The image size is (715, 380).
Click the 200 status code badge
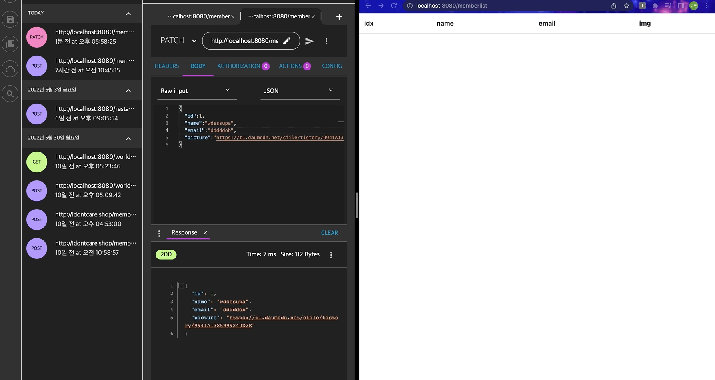[x=166, y=254]
